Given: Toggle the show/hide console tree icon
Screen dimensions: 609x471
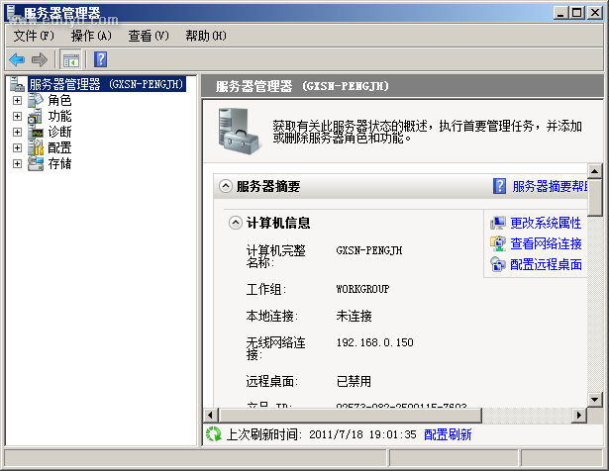Looking at the screenshot, I should click(70, 59).
